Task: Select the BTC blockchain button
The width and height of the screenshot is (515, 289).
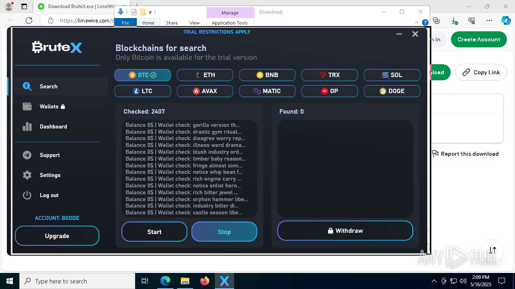Action: pyautogui.click(x=142, y=75)
